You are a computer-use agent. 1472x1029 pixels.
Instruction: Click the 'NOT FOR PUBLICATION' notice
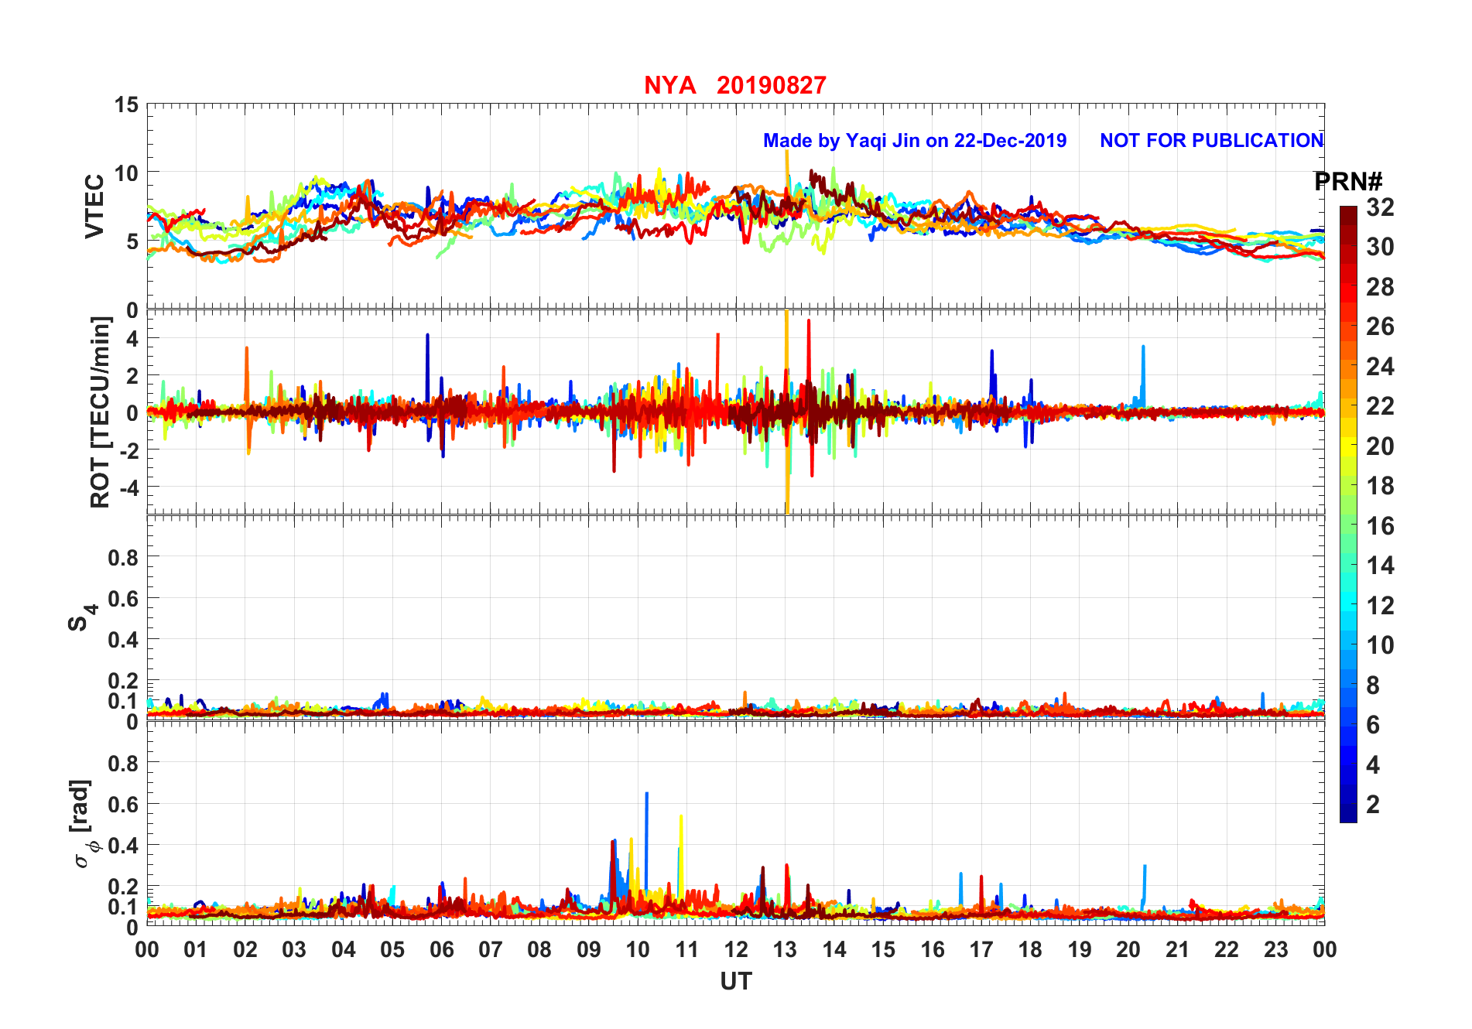coord(1211,141)
